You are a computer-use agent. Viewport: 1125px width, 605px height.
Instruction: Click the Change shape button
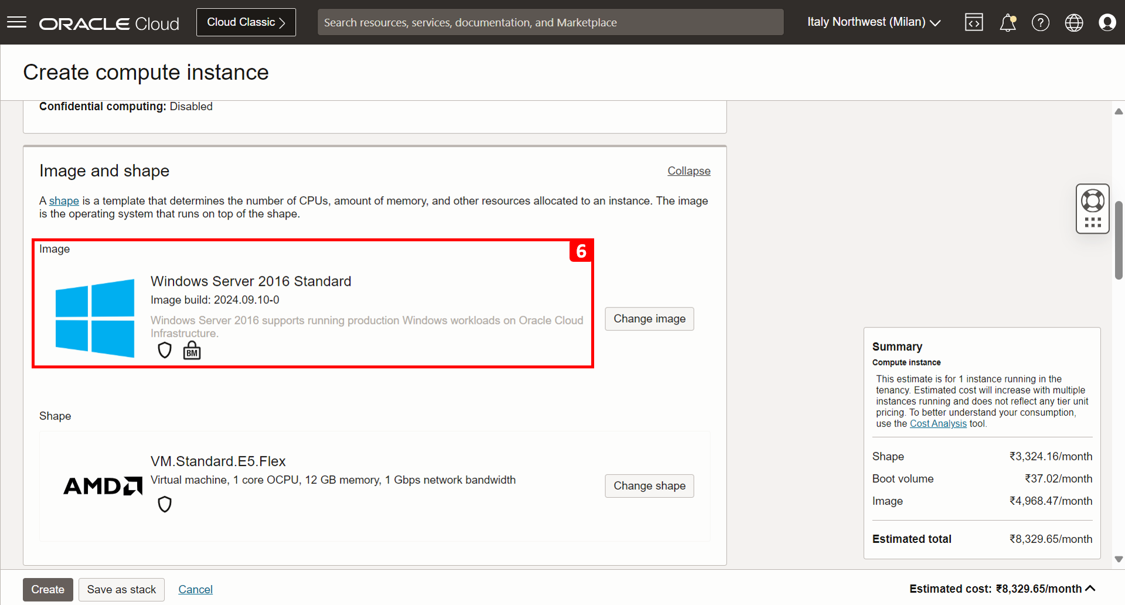click(649, 486)
